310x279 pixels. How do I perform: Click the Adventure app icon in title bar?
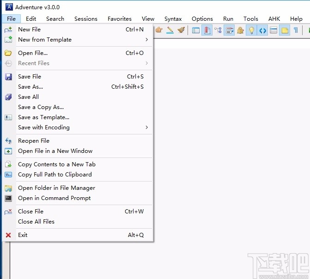pyautogui.click(x=9, y=7)
